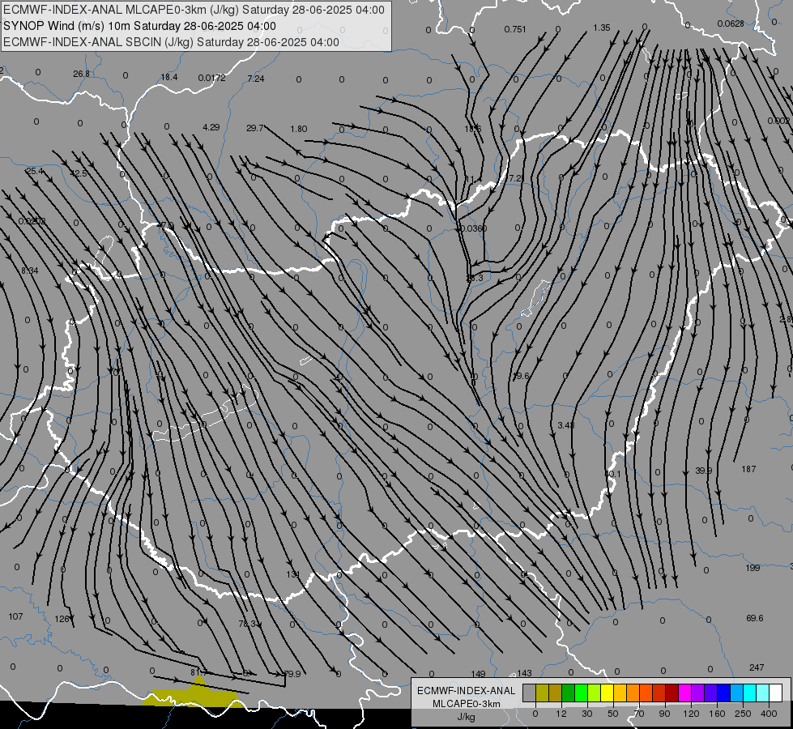Click the J/kg unit label in legend
793x729 pixels.
(466, 717)
